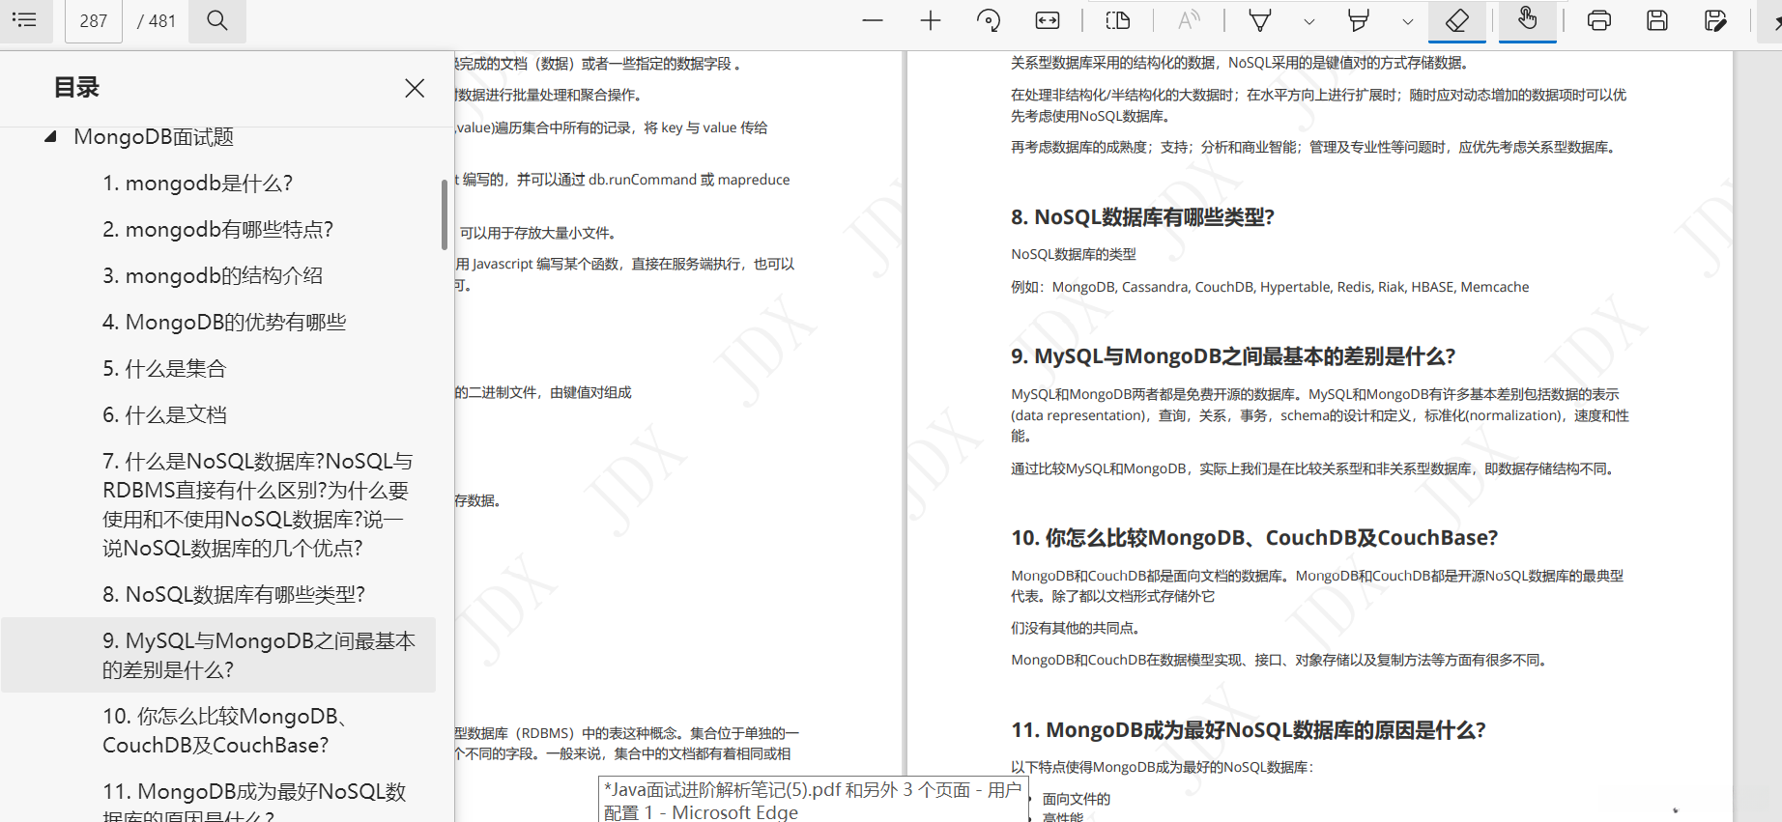This screenshot has width=1782, height=822.
Task: Click the text NoSQL数据库的类型
Action: pos(1074,254)
